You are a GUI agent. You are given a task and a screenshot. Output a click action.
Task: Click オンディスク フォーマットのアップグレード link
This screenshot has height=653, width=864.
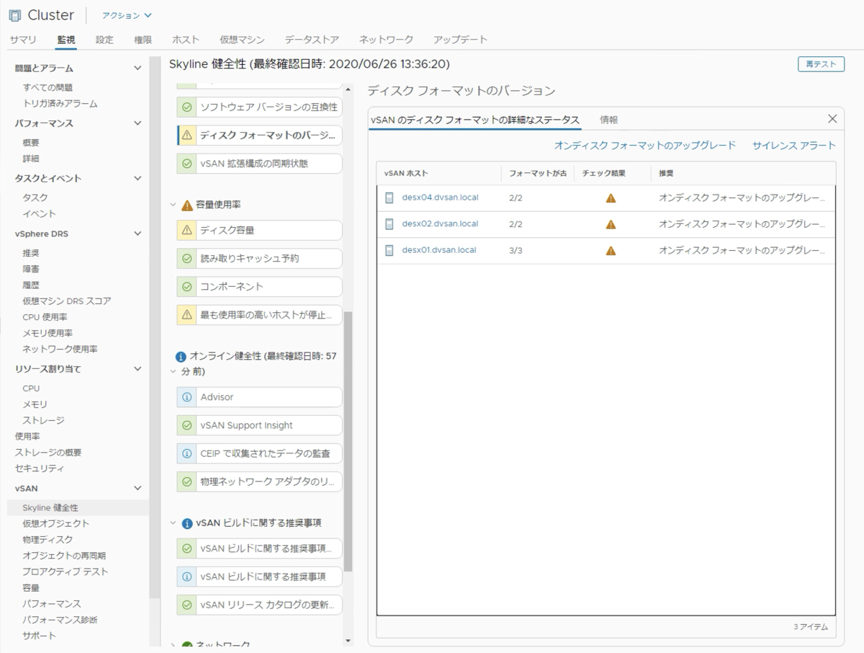tap(645, 146)
